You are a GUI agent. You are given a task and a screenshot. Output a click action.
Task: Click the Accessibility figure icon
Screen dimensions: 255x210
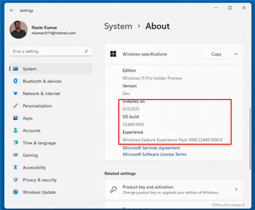click(15, 167)
